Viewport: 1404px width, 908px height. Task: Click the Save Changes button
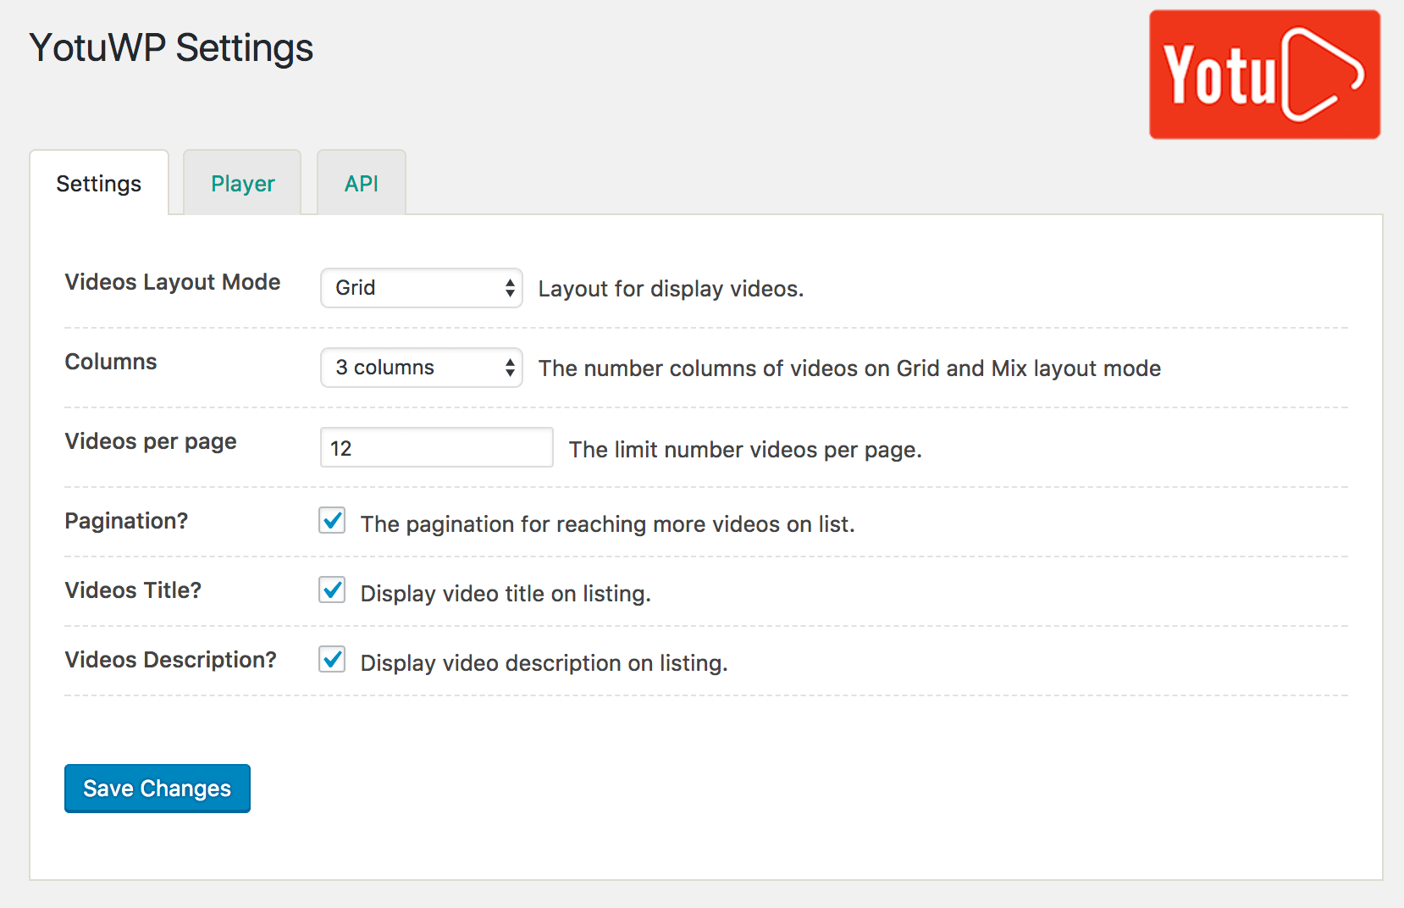click(x=158, y=789)
